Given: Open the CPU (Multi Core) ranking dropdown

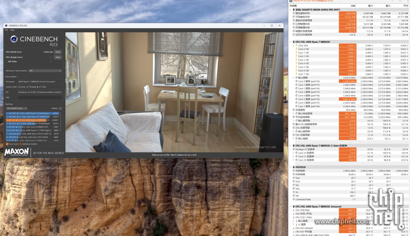Looking at the screenshot, I should click(16, 108).
